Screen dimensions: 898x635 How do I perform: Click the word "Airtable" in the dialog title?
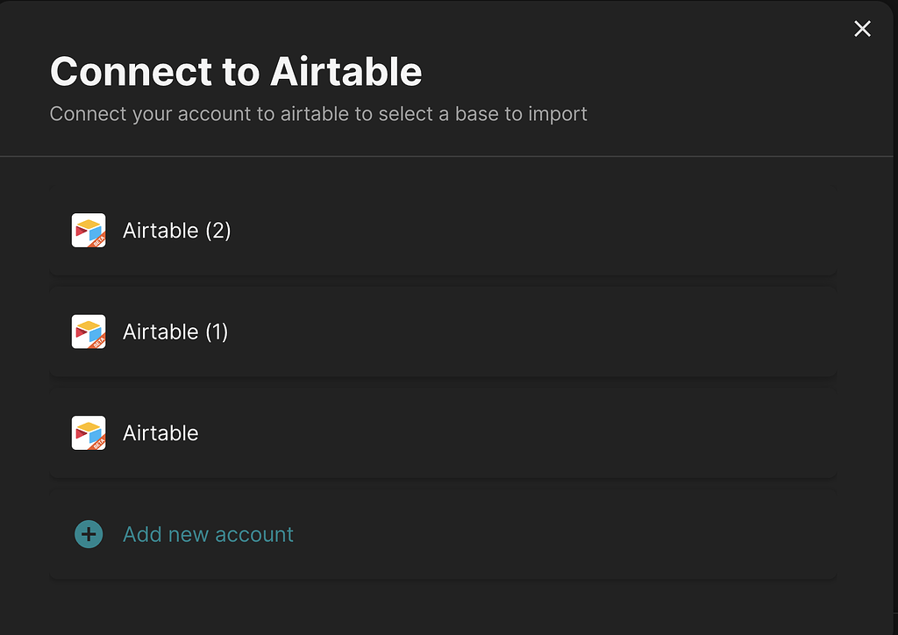pyautogui.click(x=346, y=71)
